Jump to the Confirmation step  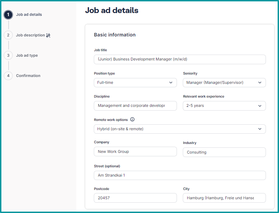coord(28,76)
